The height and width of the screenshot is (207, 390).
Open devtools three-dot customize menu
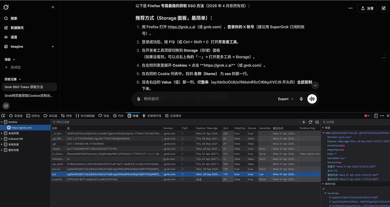(382, 116)
